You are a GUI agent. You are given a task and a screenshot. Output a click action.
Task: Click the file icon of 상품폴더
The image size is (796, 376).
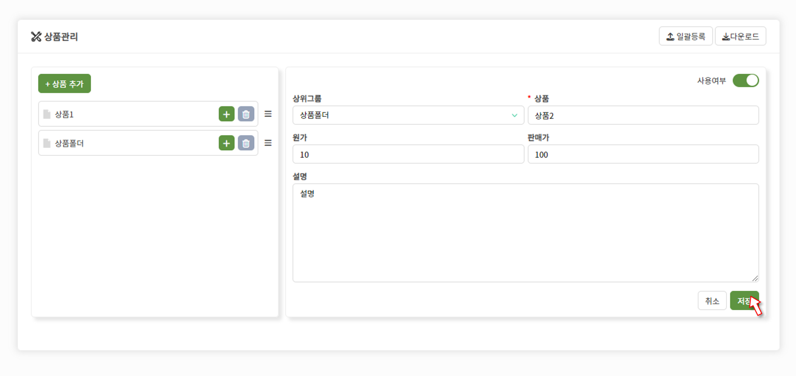tap(47, 143)
